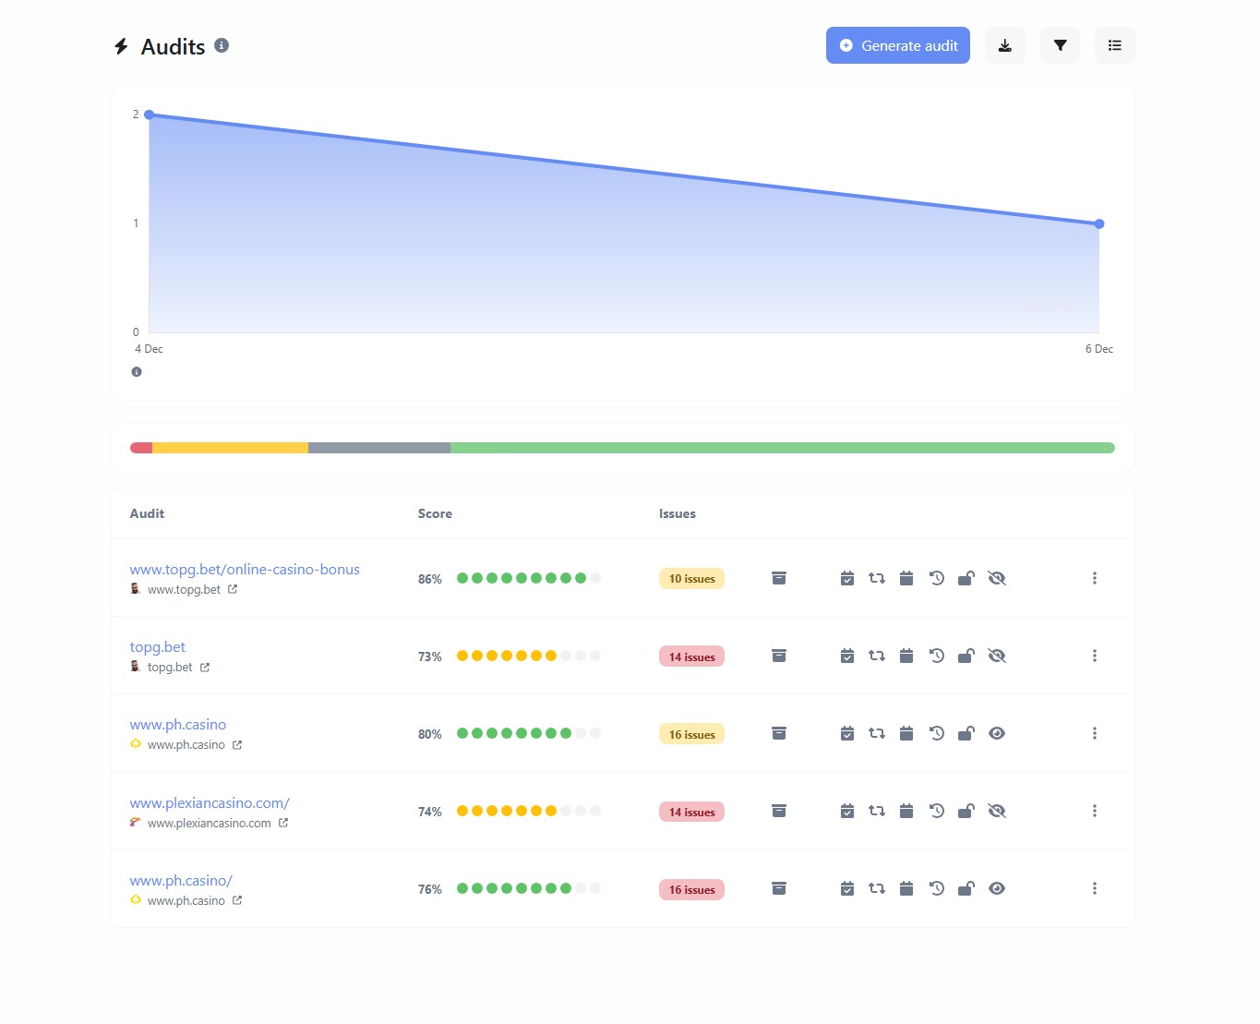Image resolution: width=1260 pixels, height=1024 pixels.
Task: Show the hidden topg.bet audit
Action: pos(997,656)
